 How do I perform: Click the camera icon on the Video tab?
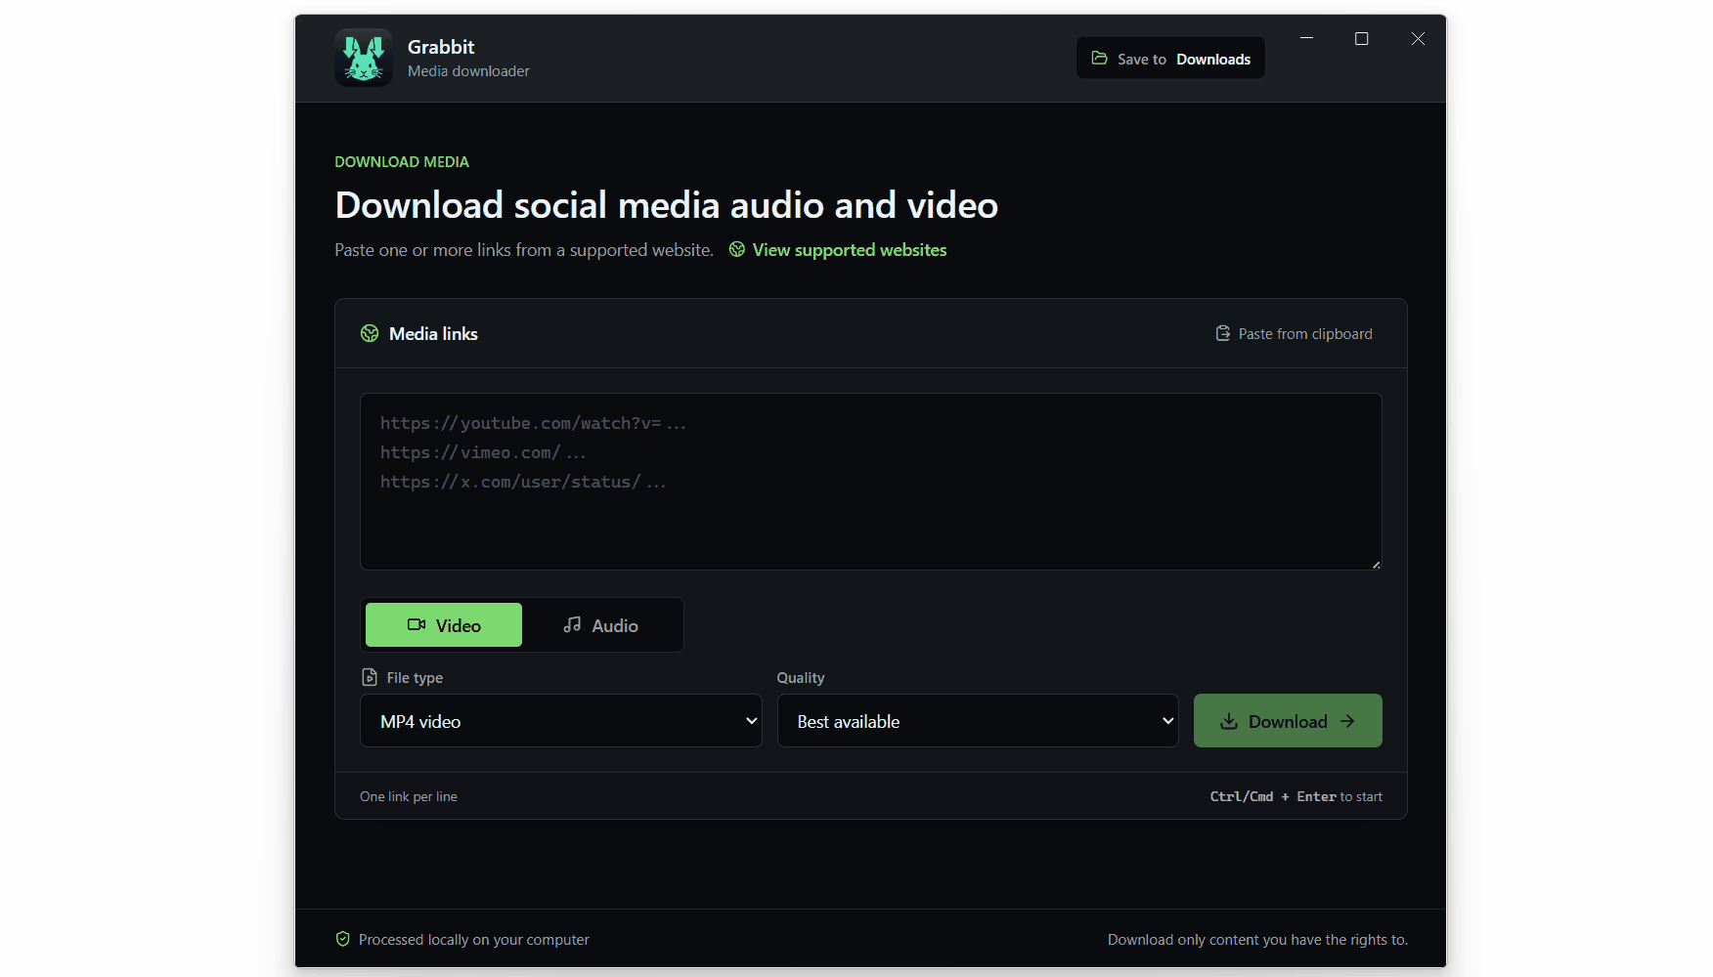(x=417, y=625)
